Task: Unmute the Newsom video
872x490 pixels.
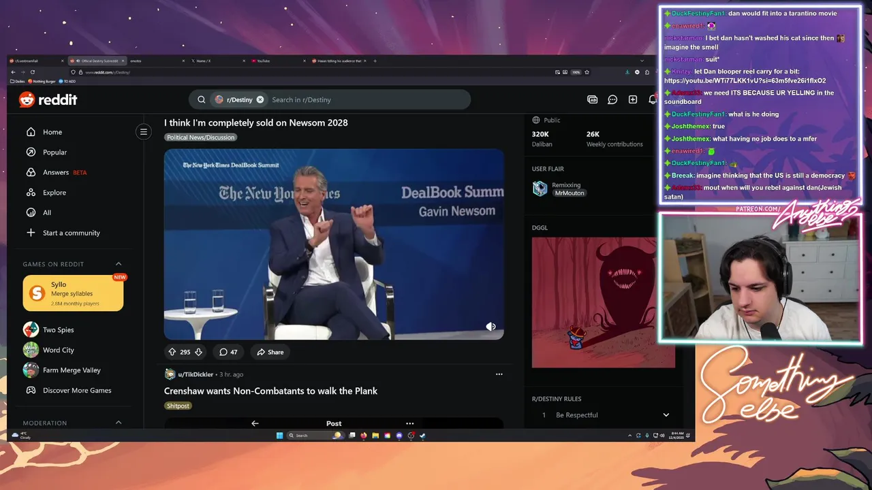Action: [490, 327]
